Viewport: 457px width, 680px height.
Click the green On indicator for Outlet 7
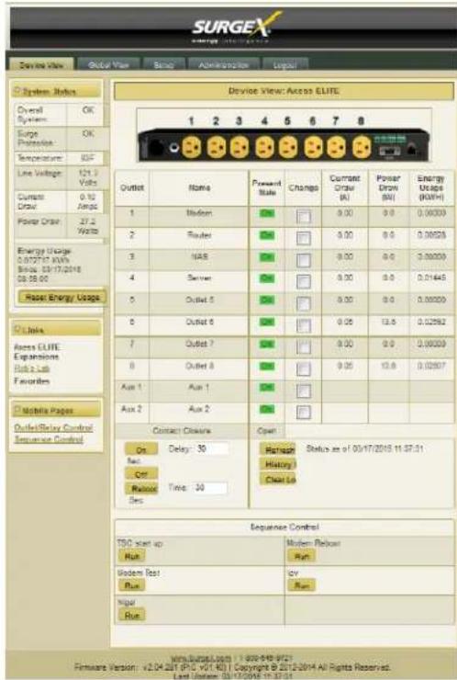point(267,344)
